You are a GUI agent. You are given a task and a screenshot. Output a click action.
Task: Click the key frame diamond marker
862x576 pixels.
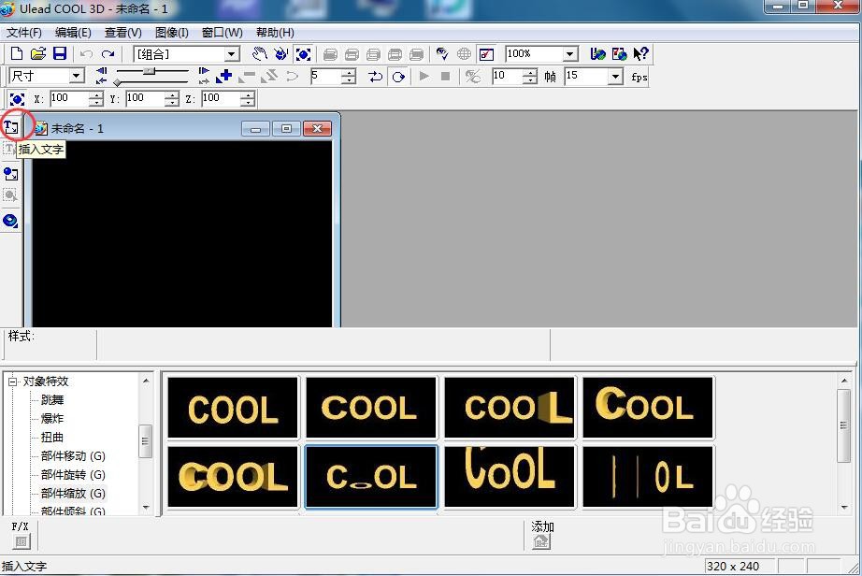117,82
